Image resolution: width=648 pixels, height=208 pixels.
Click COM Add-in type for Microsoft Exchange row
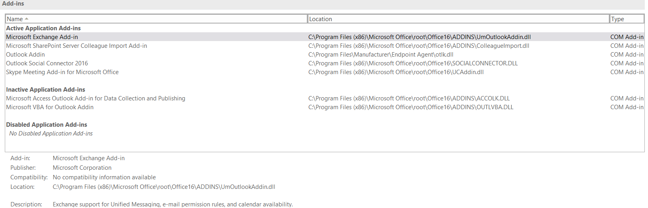point(627,37)
